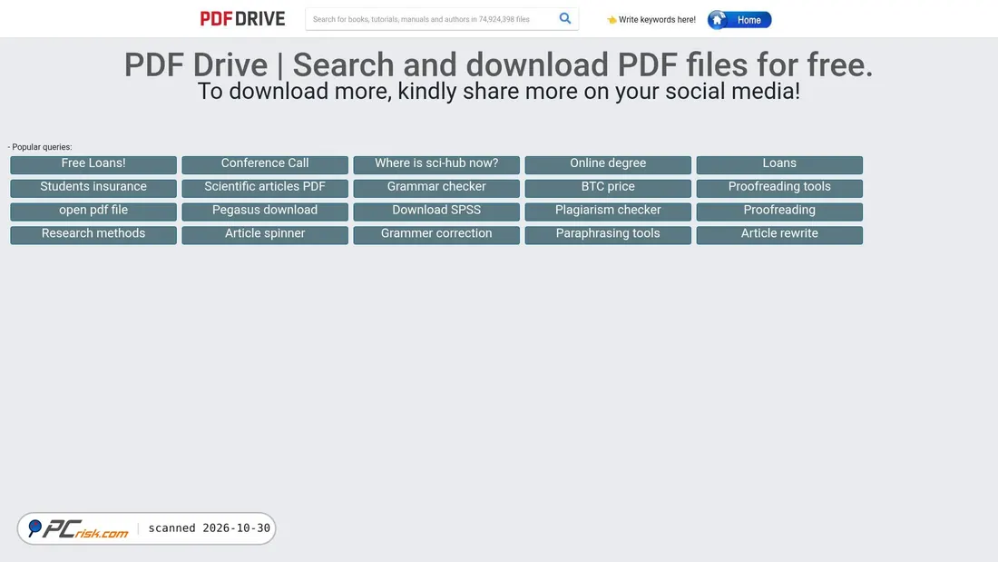Image resolution: width=998 pixels, height=562 pixels.
Task: Open the open pdf file query
Action: click(x=93, y=212)
